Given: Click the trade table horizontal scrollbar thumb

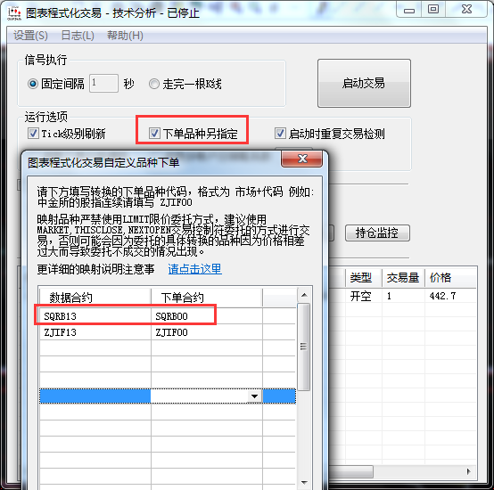Looking at the screenshot, I should point(350,471).
